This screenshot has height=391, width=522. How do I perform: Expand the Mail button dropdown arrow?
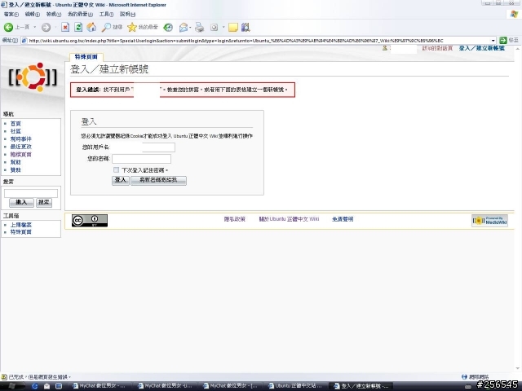tap(190, 27)
